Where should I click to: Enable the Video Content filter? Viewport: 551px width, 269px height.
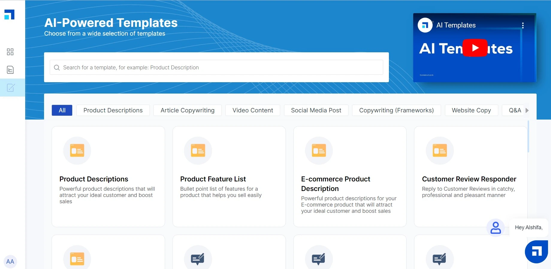point(253,110)
